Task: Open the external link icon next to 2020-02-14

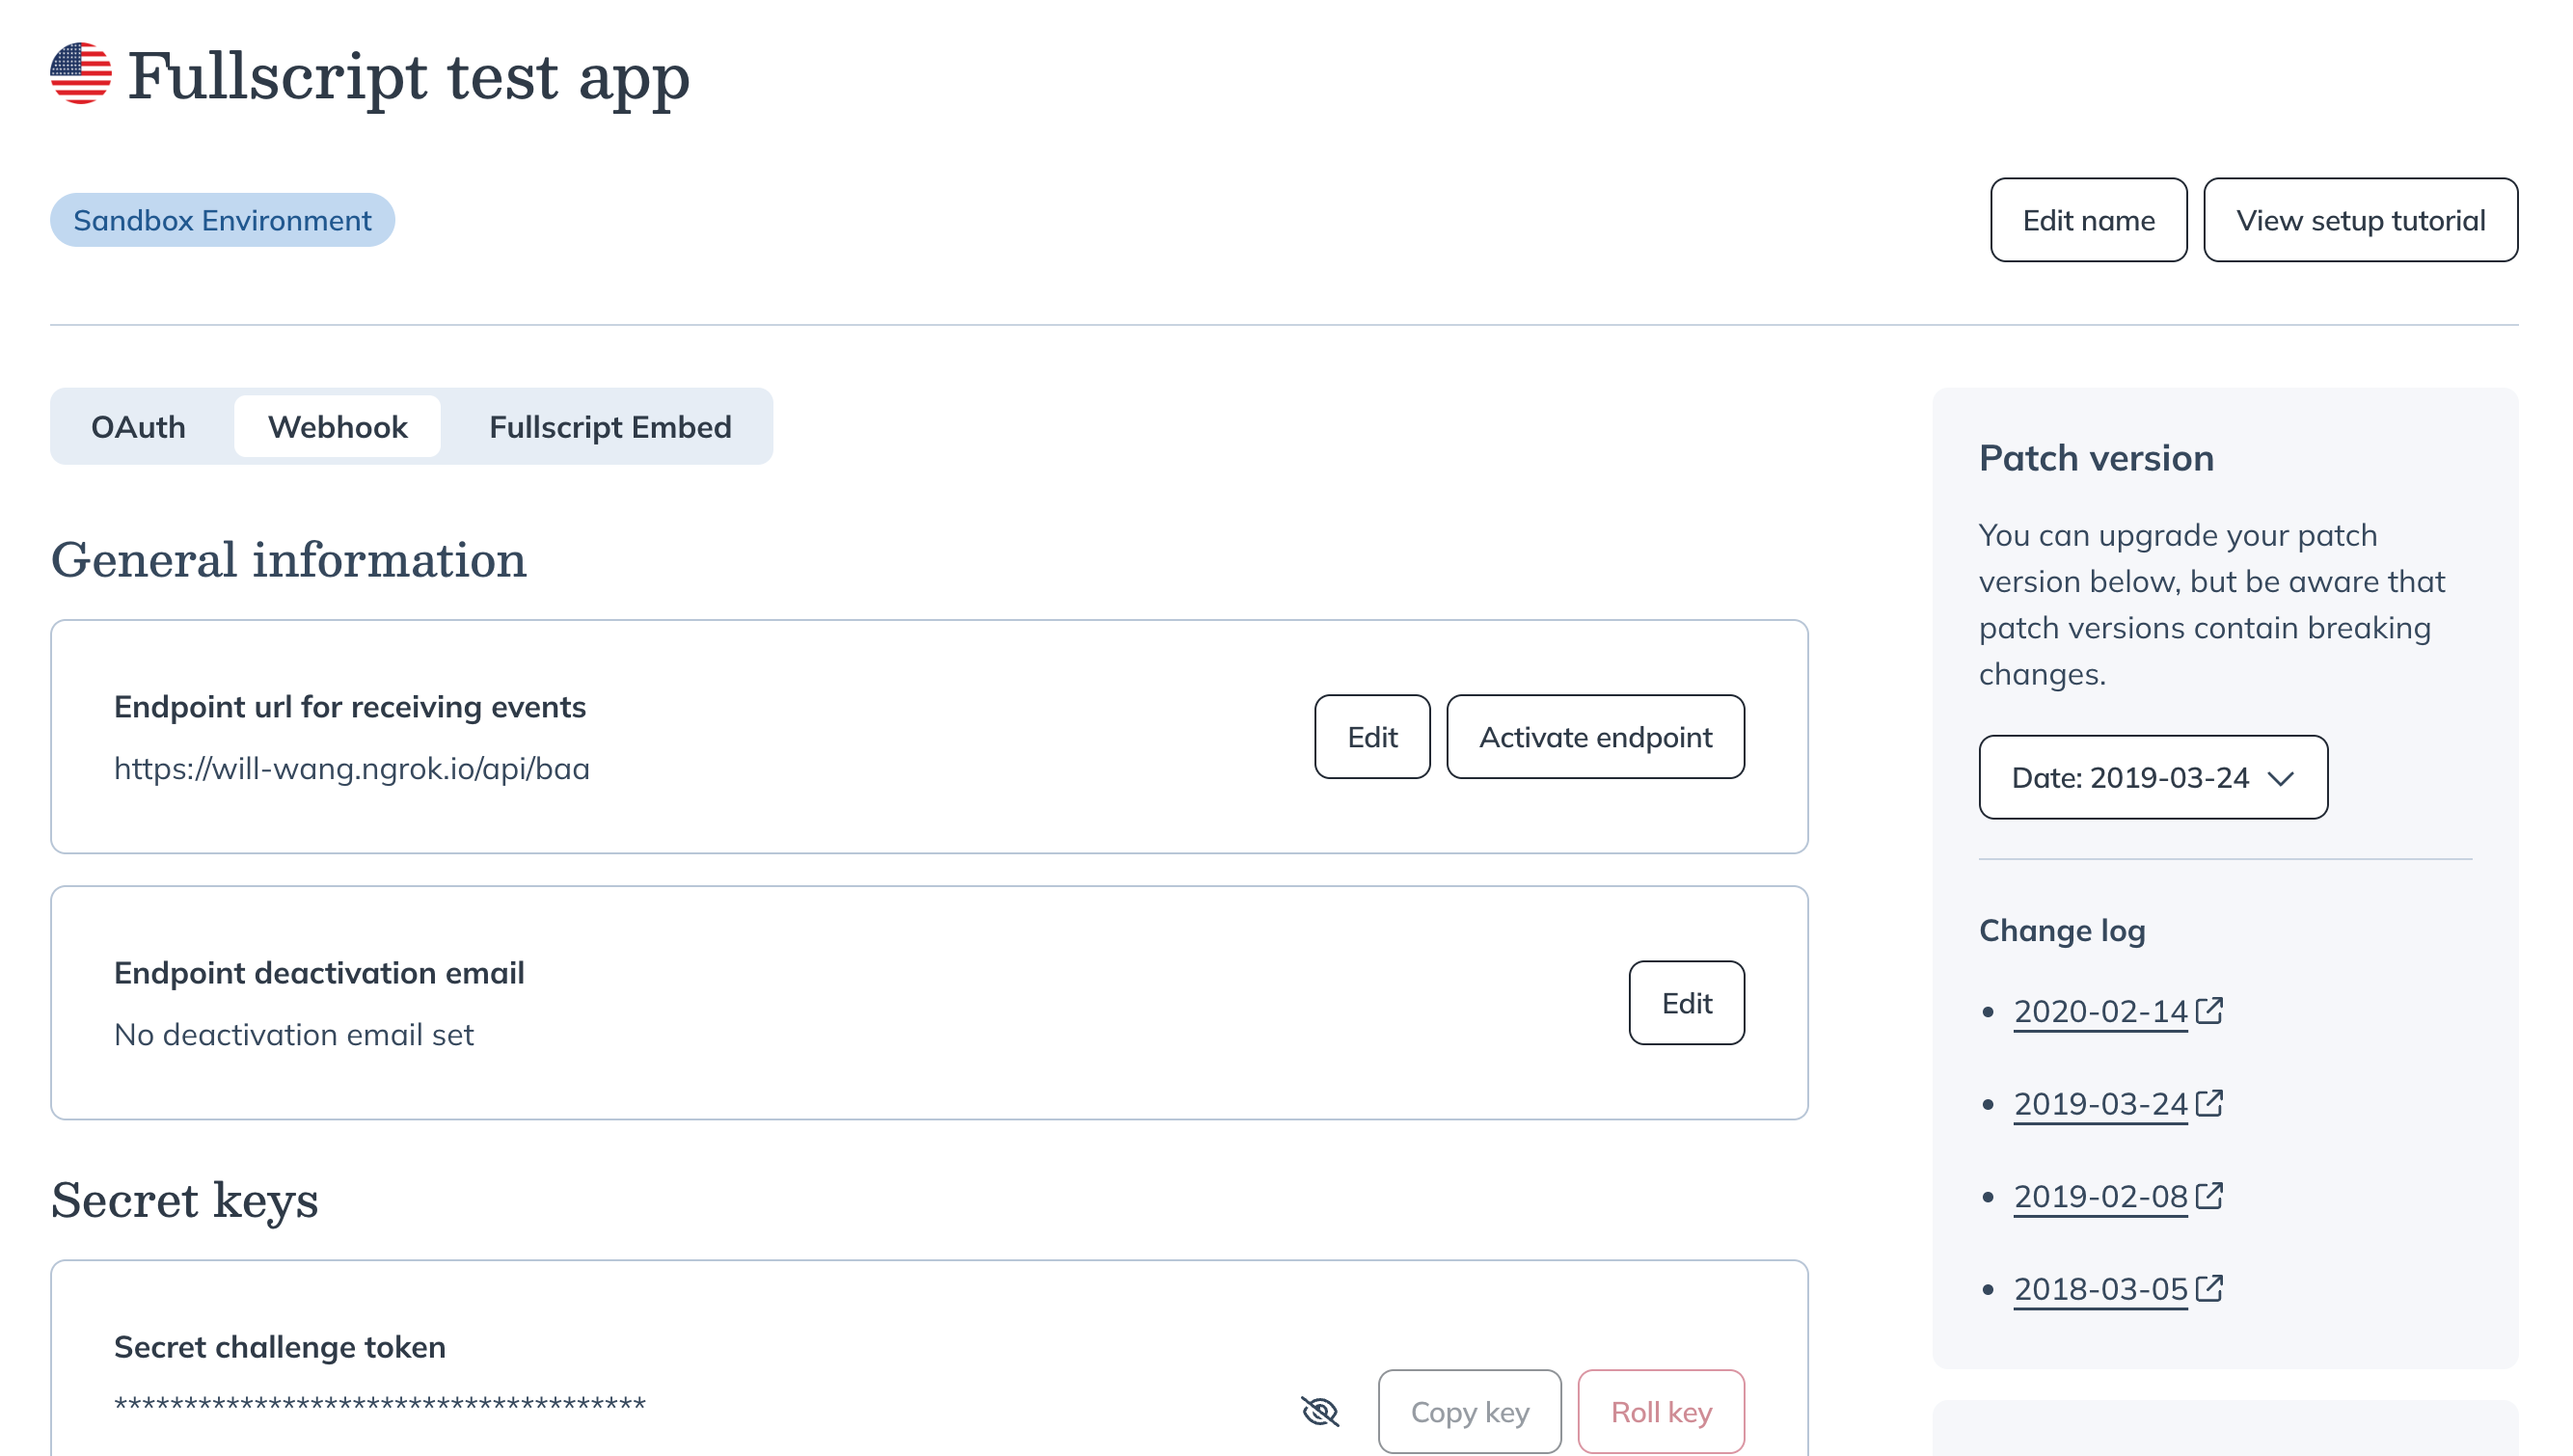Action: point(2209,1011)
